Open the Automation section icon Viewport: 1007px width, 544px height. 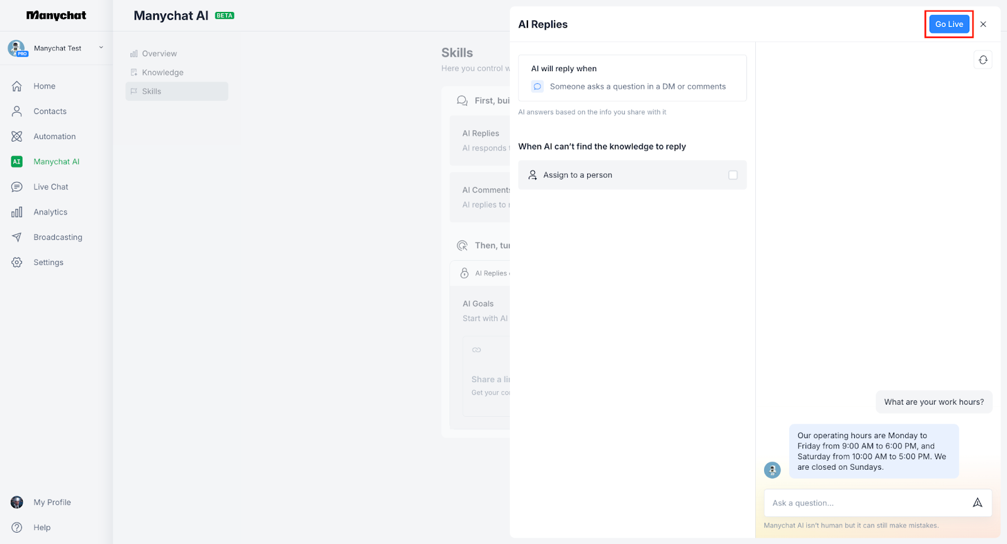17,137
